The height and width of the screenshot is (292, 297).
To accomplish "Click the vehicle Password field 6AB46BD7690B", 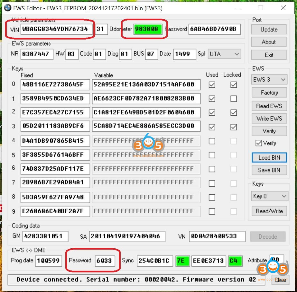I will (214, 29).
